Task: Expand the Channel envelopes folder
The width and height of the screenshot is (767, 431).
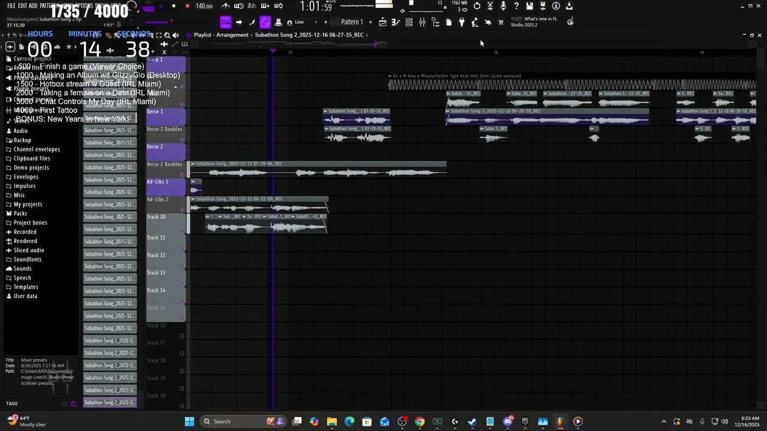Action: [37, 149]
